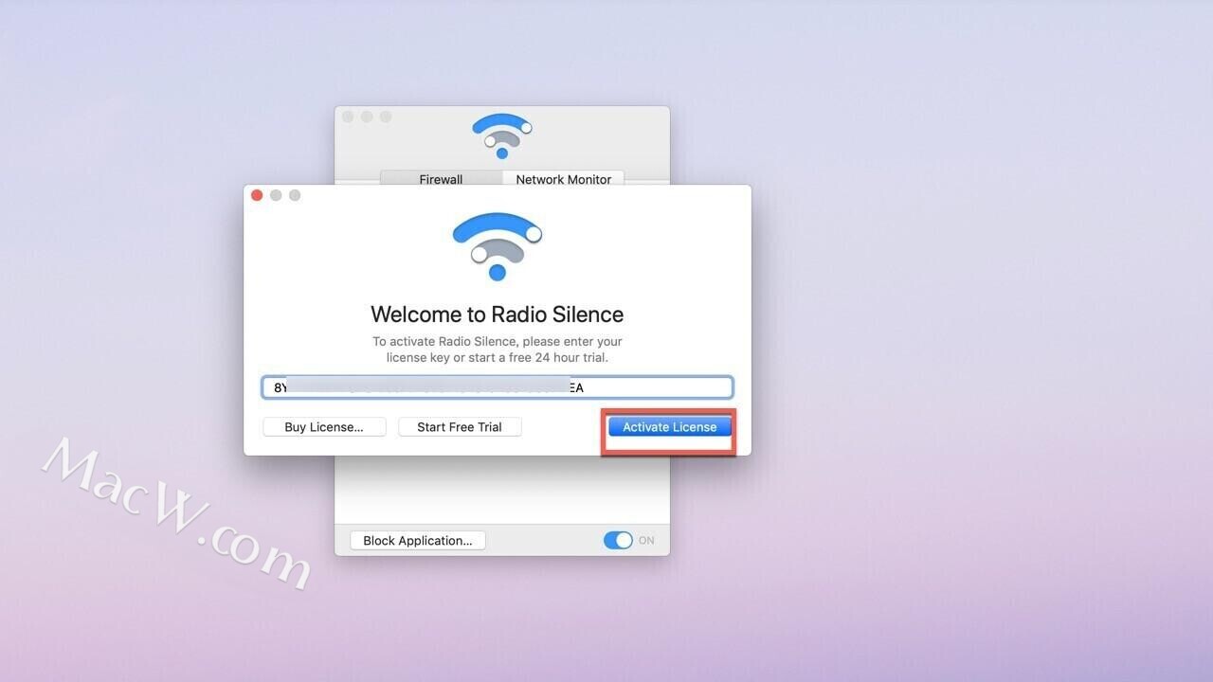Focus the license key input field
Viewport: 1213px width, 682px height.
coord(497,387)
